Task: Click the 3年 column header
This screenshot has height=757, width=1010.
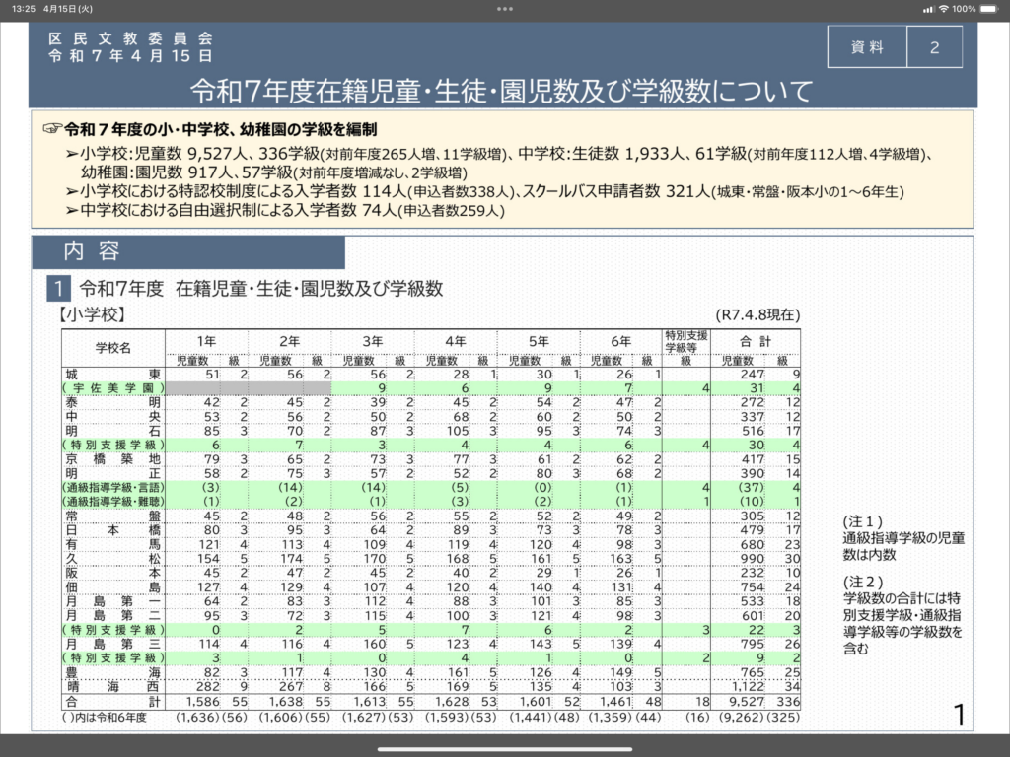Action: [x=372, y=341]
